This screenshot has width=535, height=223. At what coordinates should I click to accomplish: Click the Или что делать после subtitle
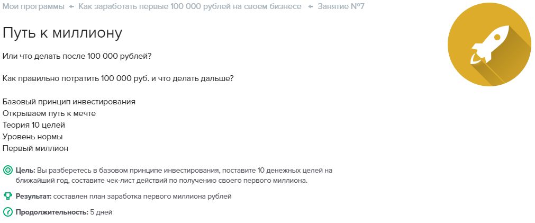[x=77, y=56]
